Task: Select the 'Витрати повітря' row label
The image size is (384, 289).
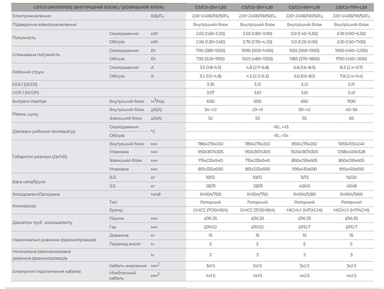Action: pos(29,101)
